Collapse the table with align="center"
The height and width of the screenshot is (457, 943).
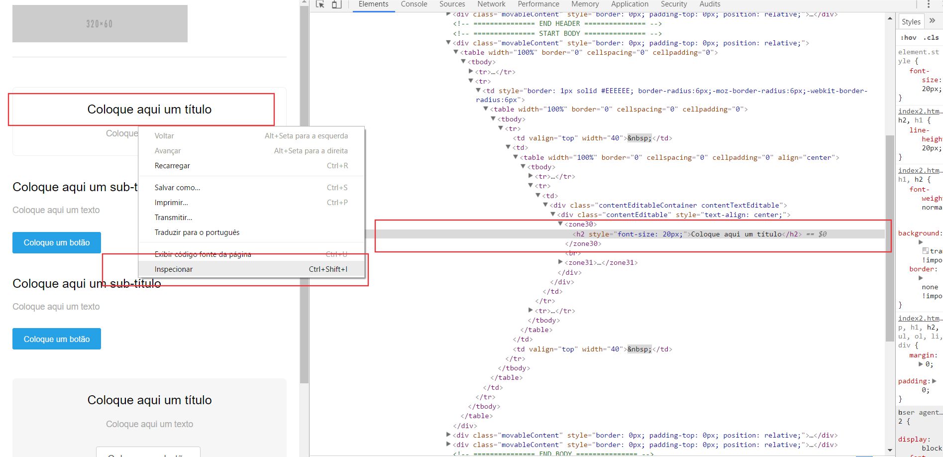516,157
